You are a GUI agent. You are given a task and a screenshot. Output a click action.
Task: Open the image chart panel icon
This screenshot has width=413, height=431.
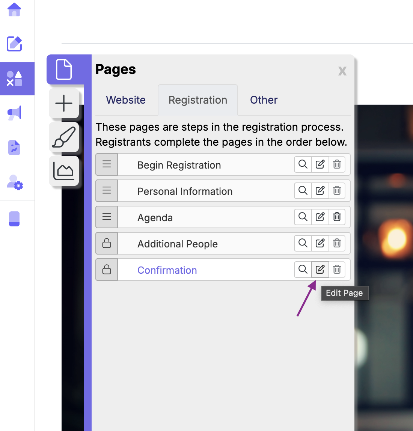[64, 171]
